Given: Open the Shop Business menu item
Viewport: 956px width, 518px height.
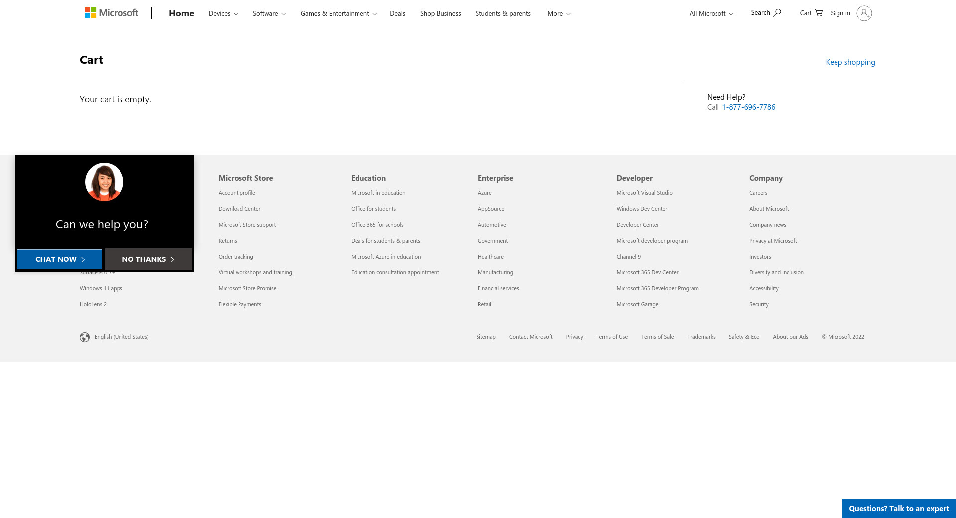Looking at the screenshot, I should 440,14.
